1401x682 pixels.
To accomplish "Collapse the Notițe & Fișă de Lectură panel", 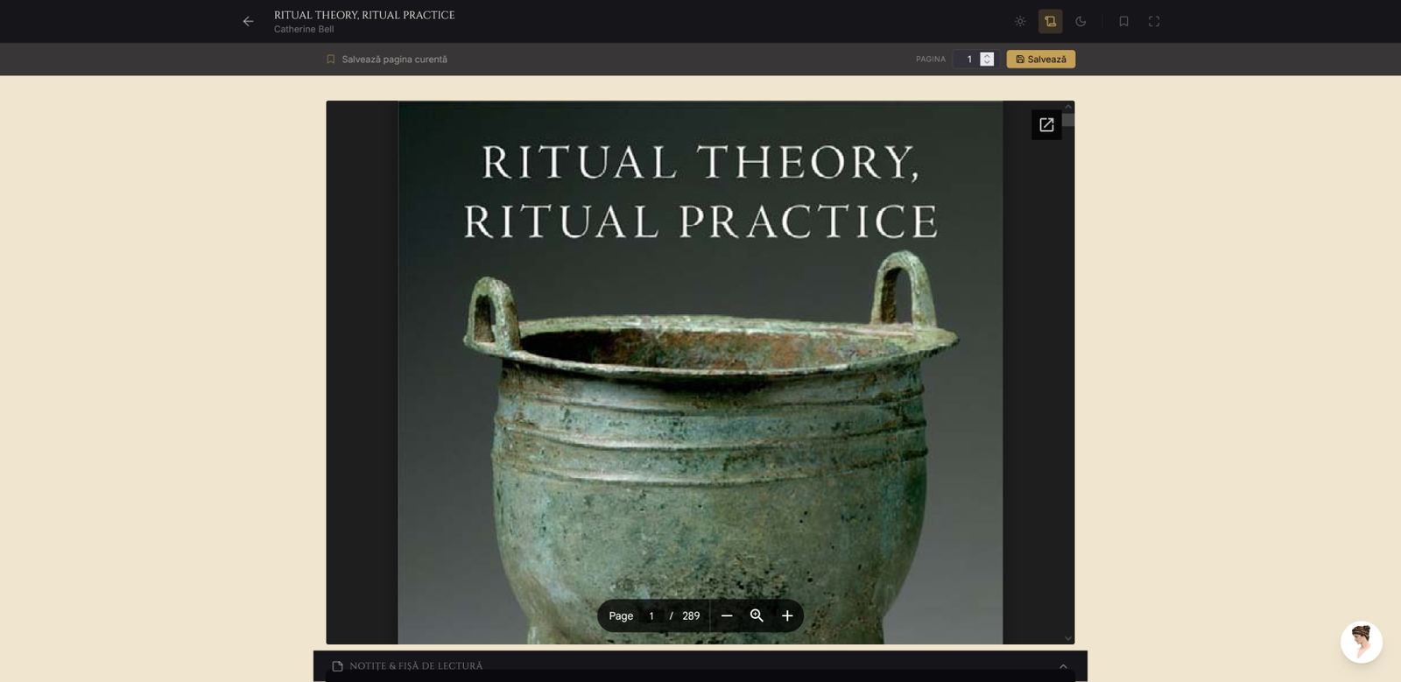I will click(1063, 666).
